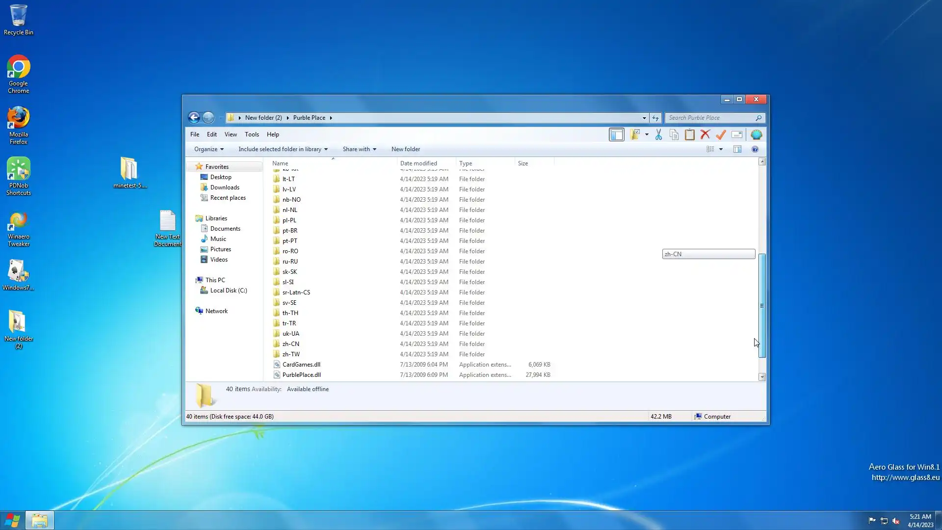Click the Copy toolbar icon
Viewport: 942px width, 530px height.
pyautogui.click(x=674, y=134)
